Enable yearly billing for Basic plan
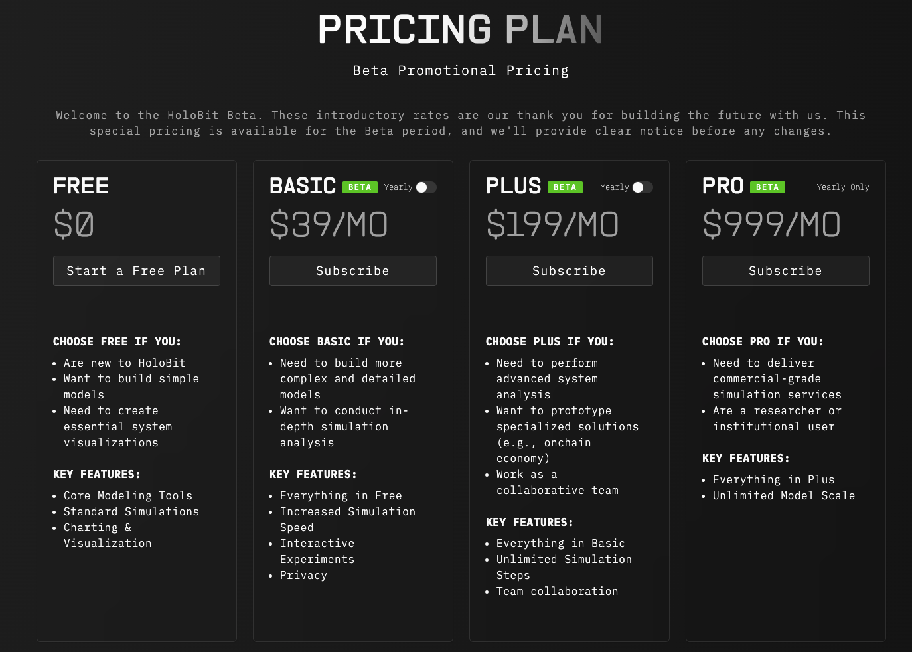The image size is (912, 652). (x=426, y=187)
